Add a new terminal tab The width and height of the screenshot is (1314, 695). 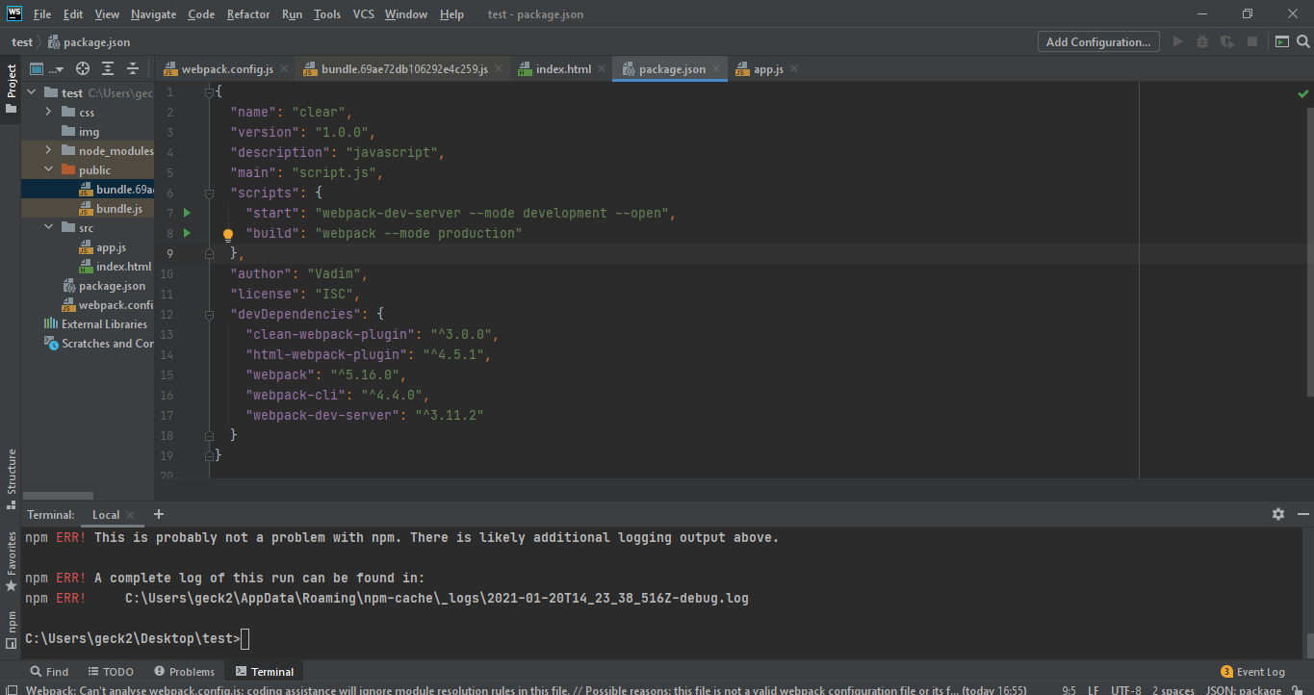(x=159, y=514)
